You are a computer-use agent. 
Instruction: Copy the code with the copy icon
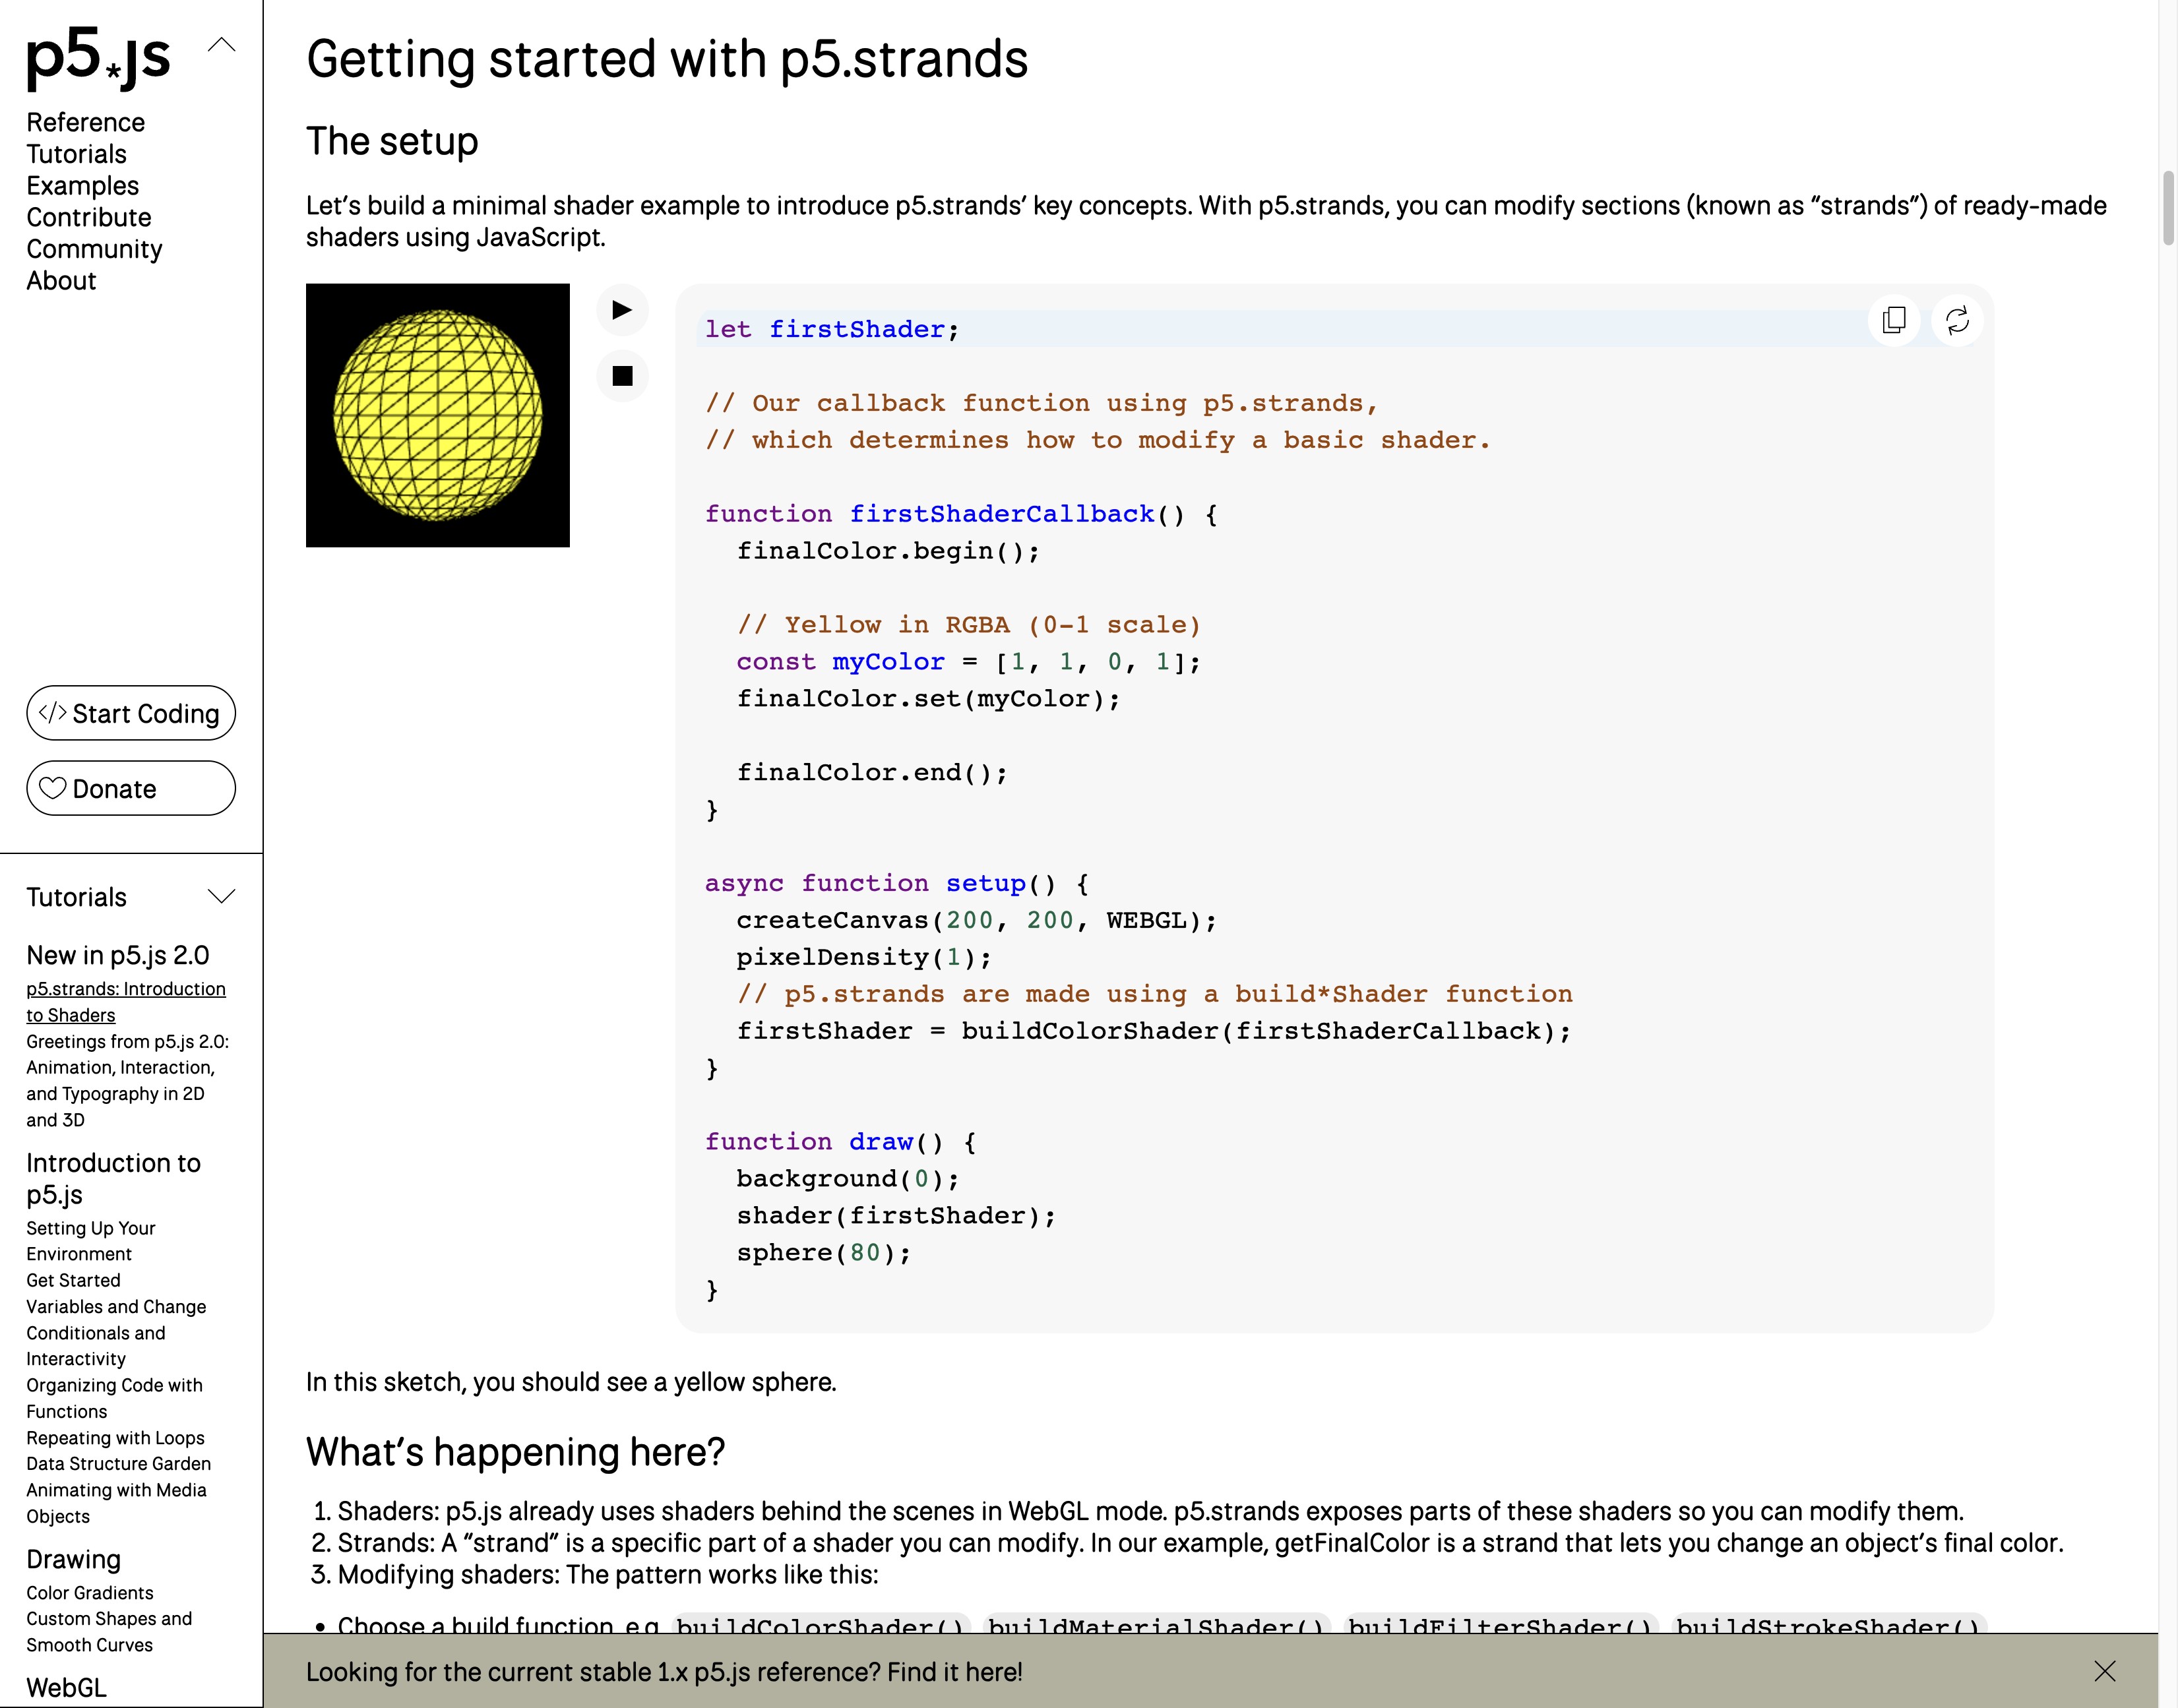(x=1894, y=320)
